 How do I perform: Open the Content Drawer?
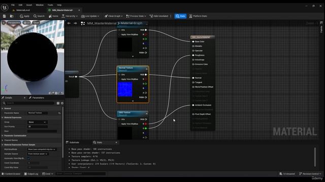[11, 174]
